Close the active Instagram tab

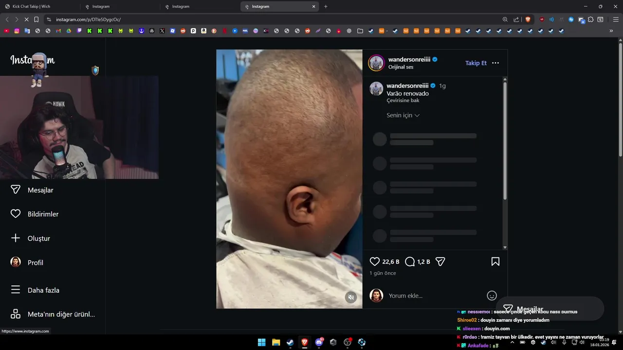click(314, 6)
